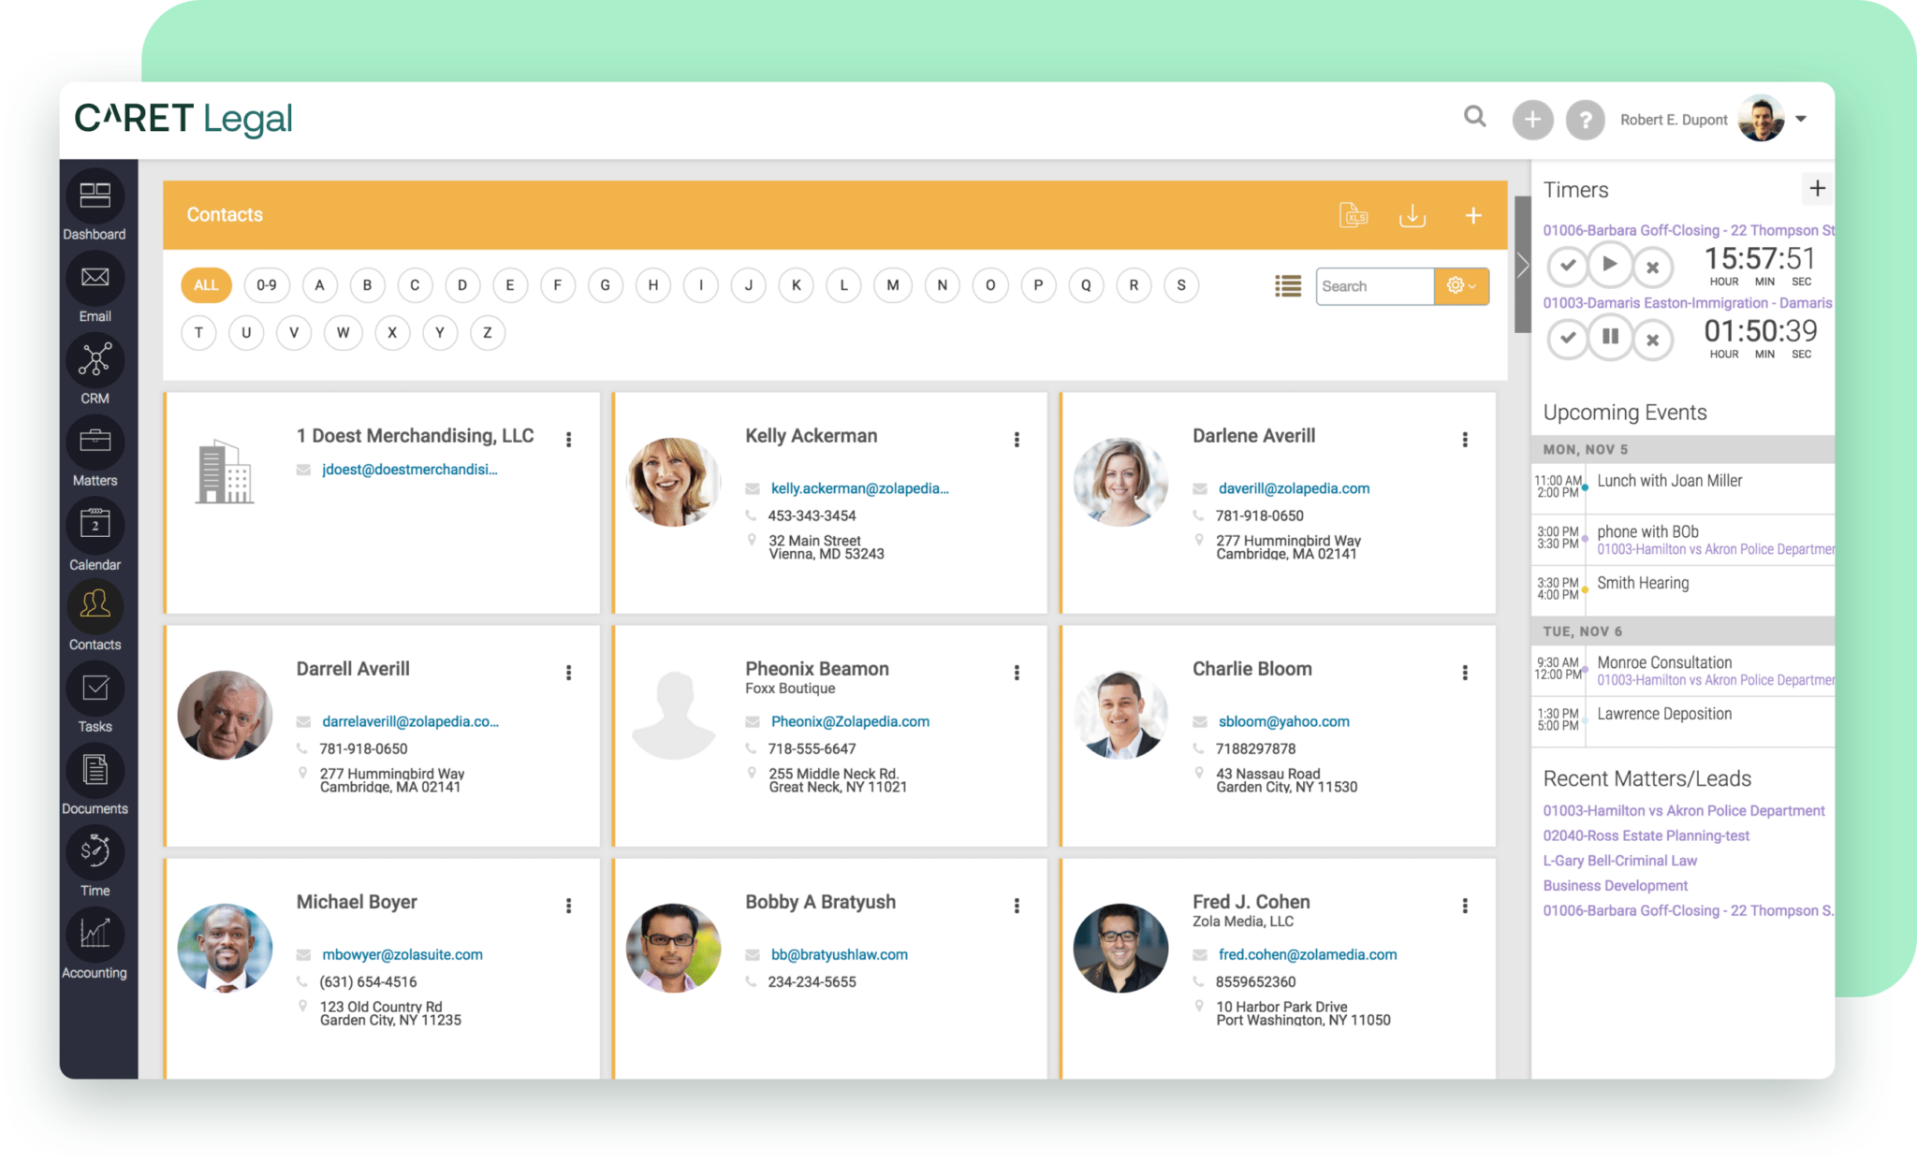Open the search settings gear dropdown
Image resolution: width=1917 pixels, height=1161 pixels.
coord(1461,286)
